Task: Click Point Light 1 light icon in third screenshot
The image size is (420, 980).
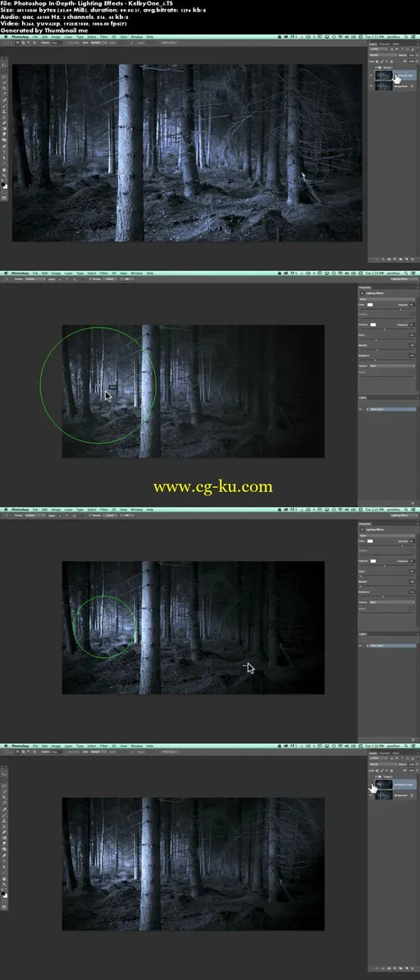Action: click(x=367, y=646)
